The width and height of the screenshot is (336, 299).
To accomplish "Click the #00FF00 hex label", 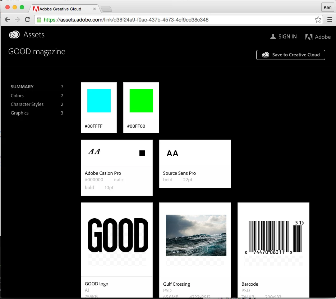I will point(136,126).
